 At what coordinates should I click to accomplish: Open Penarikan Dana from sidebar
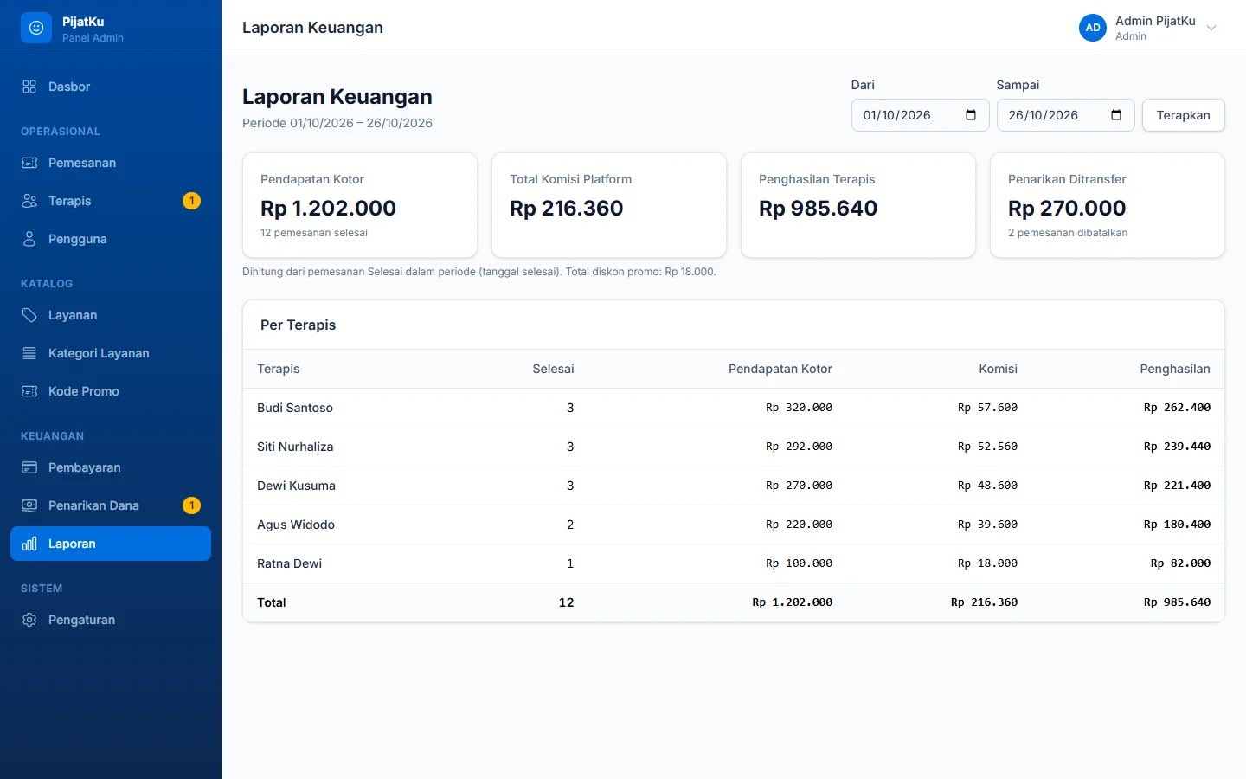pos(111,505)
